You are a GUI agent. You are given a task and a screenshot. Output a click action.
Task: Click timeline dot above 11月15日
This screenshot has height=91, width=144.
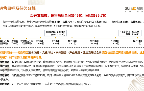point(116,38)
